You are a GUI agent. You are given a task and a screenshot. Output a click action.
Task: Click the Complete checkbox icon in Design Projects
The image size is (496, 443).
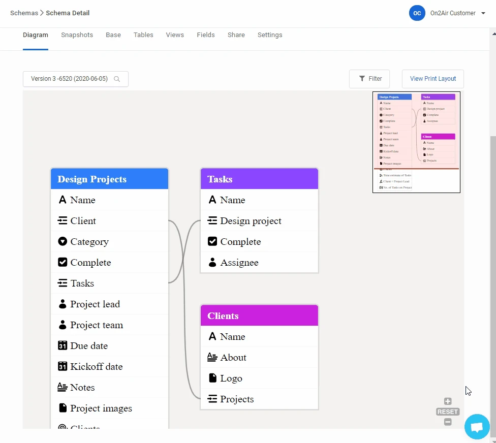point(63,263)
